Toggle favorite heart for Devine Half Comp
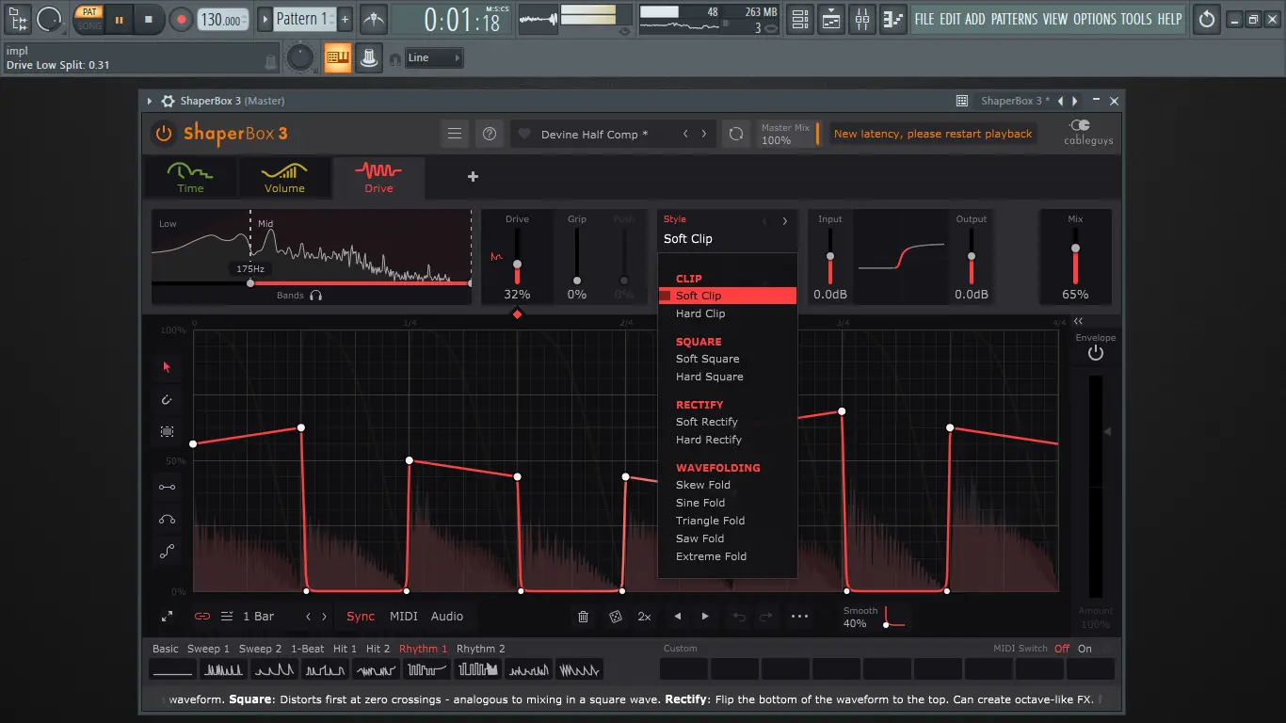Screen dimensions: 1286x723 pos(525,134)
